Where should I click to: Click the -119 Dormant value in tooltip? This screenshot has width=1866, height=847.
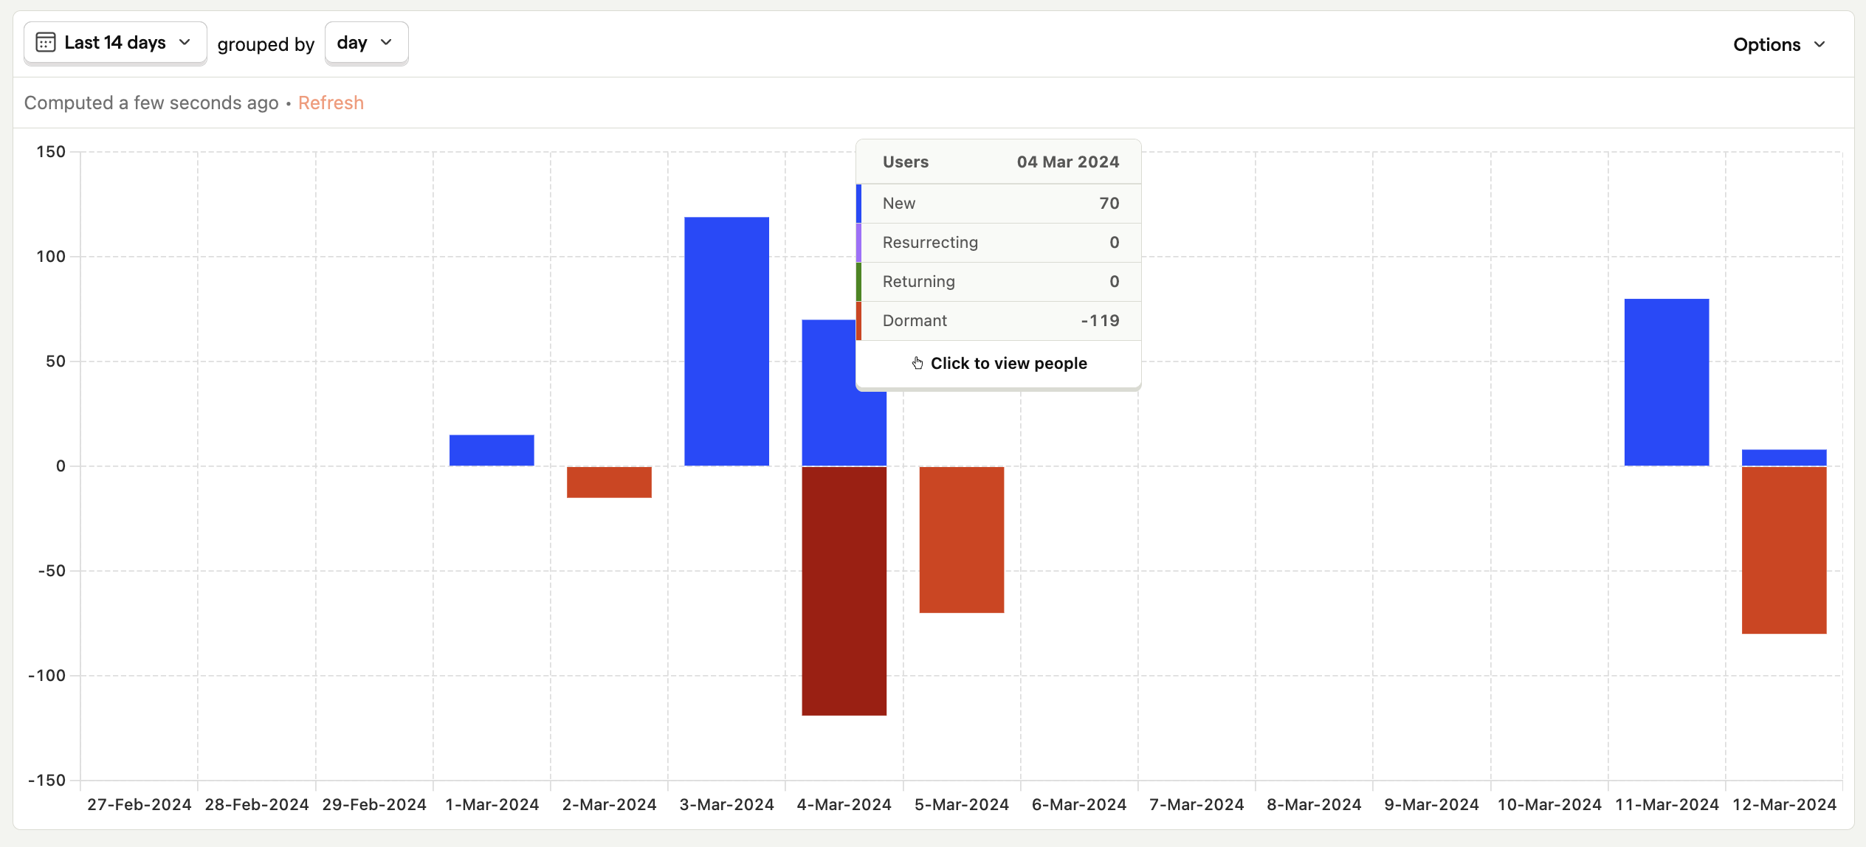(x=1100, y=321)
